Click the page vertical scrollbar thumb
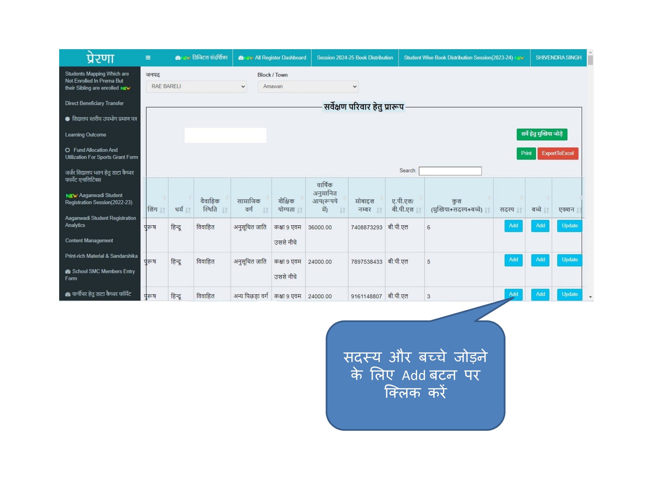 [590, 60]
